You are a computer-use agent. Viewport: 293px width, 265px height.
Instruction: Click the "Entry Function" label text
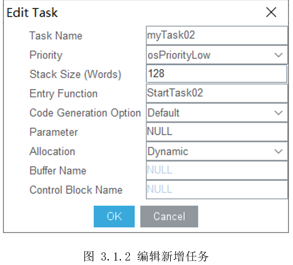point(63,93)
